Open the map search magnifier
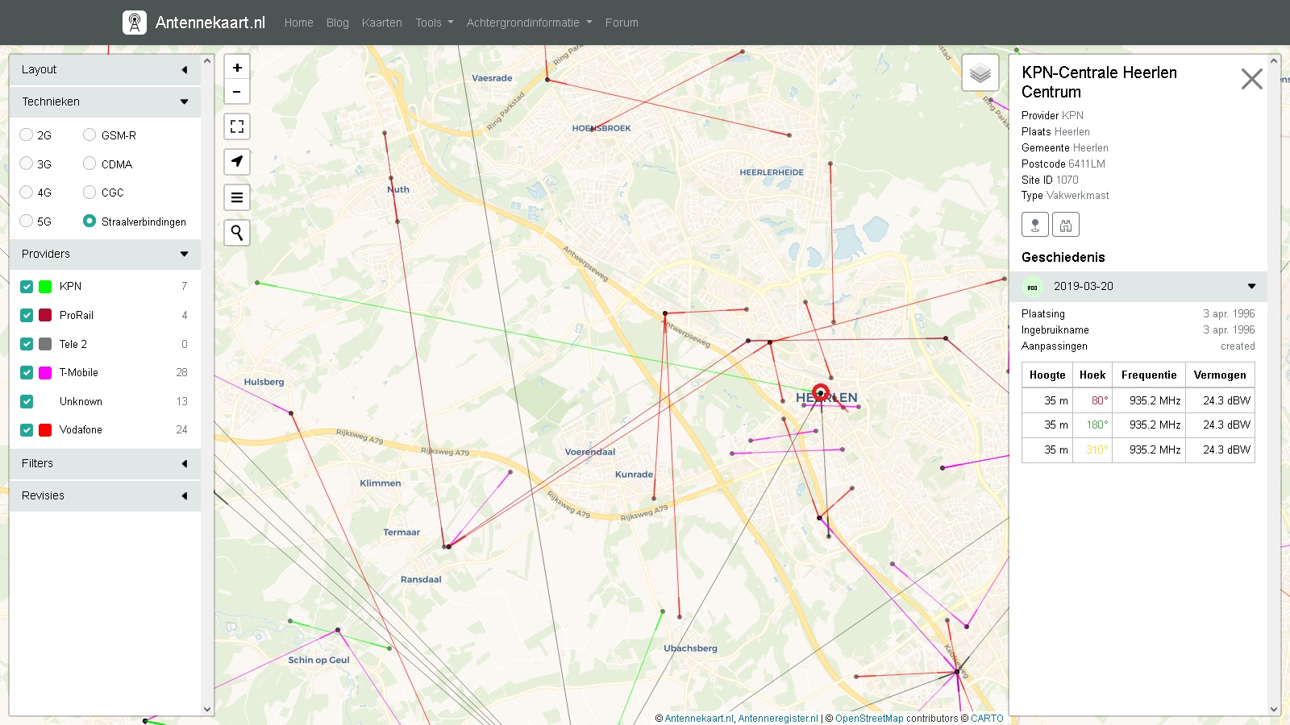Image resolution: width=1290 pixels, height=725 pixels. 237,233
